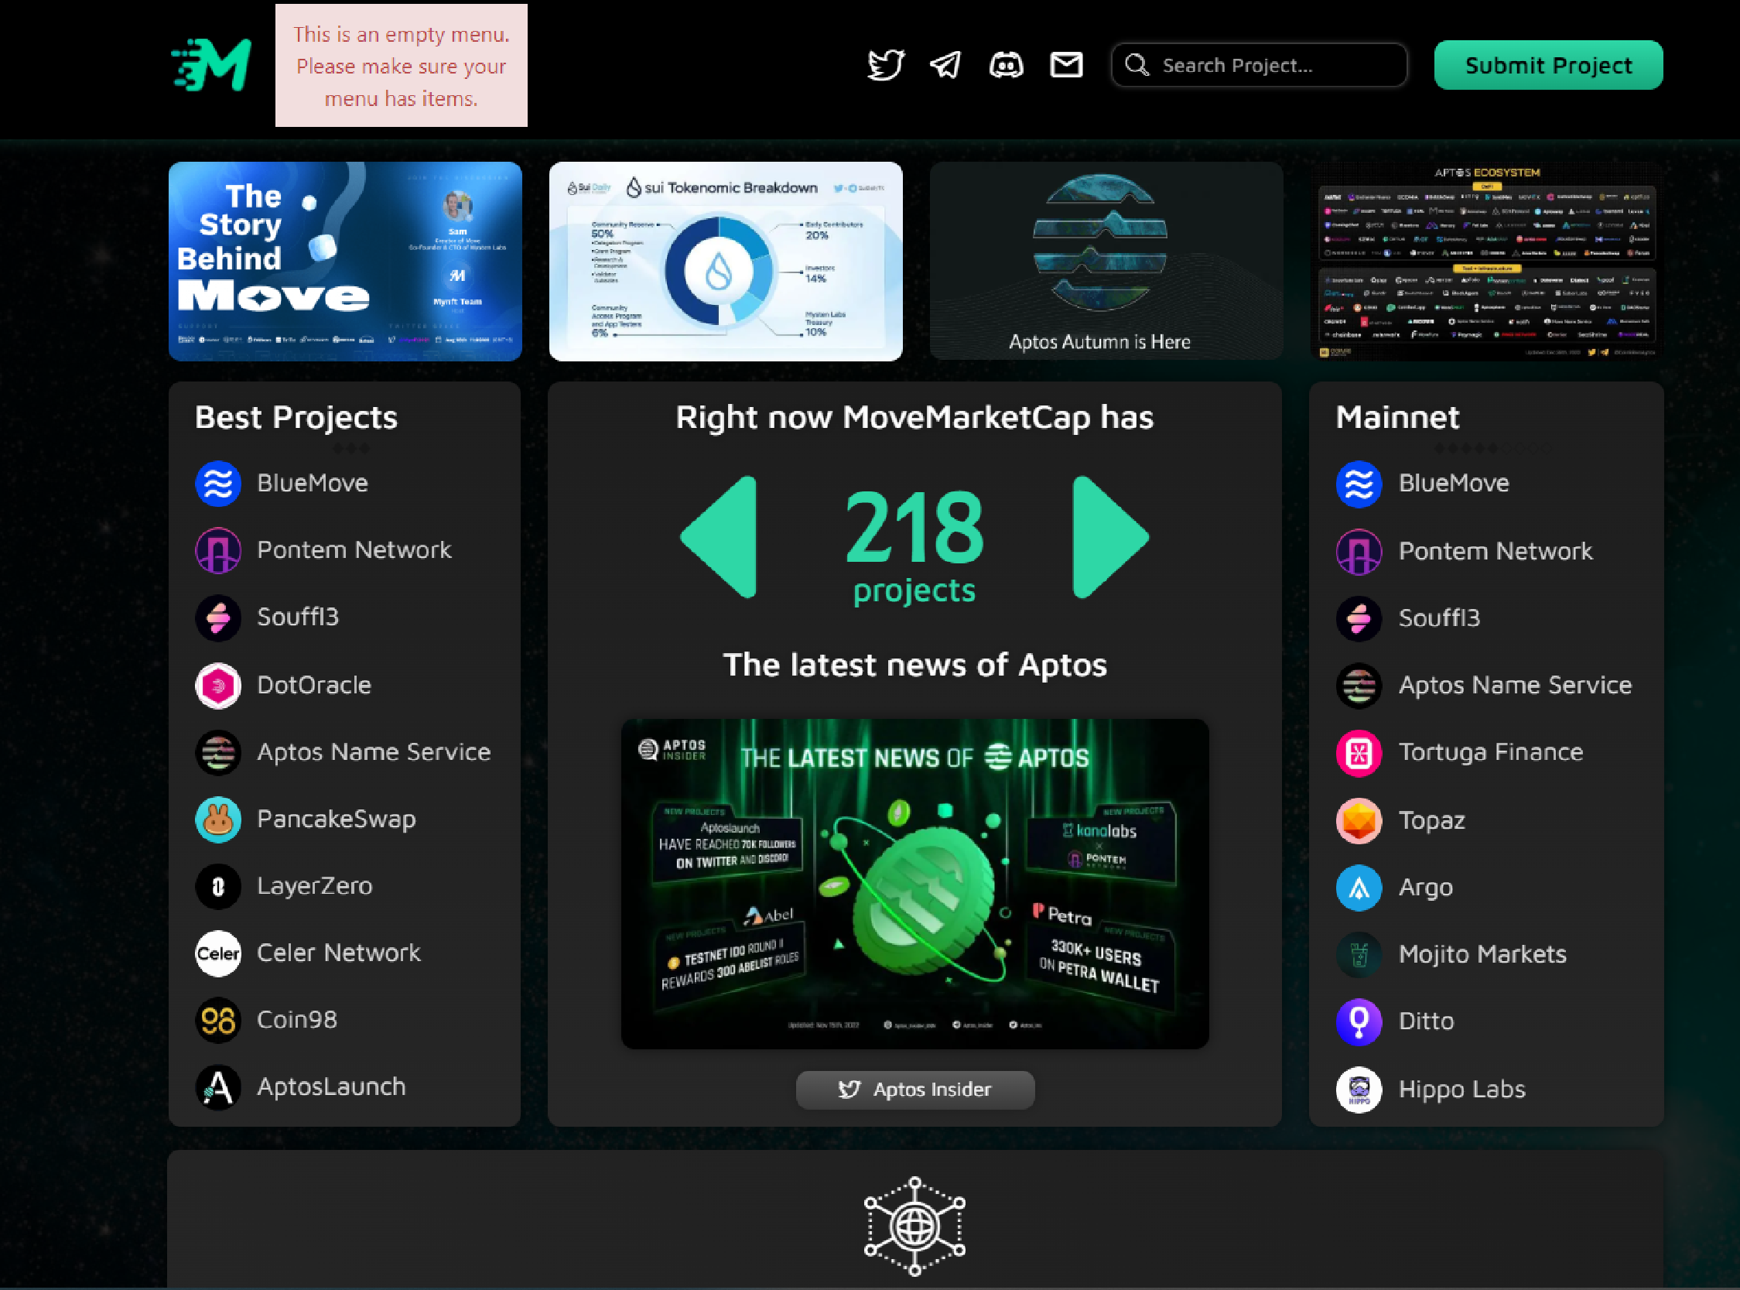Open the Sui Tokenomic Breakdown banner
Viewport: 1740px width, 1290px height.
[725, 261]
